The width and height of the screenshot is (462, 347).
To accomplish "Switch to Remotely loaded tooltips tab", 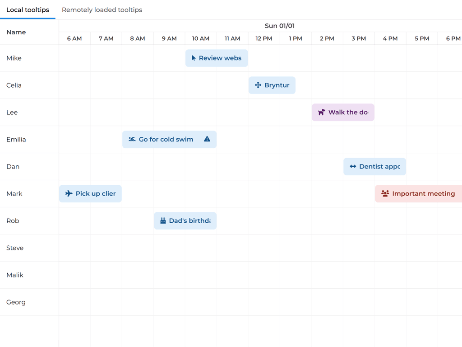I will (102, 10).
